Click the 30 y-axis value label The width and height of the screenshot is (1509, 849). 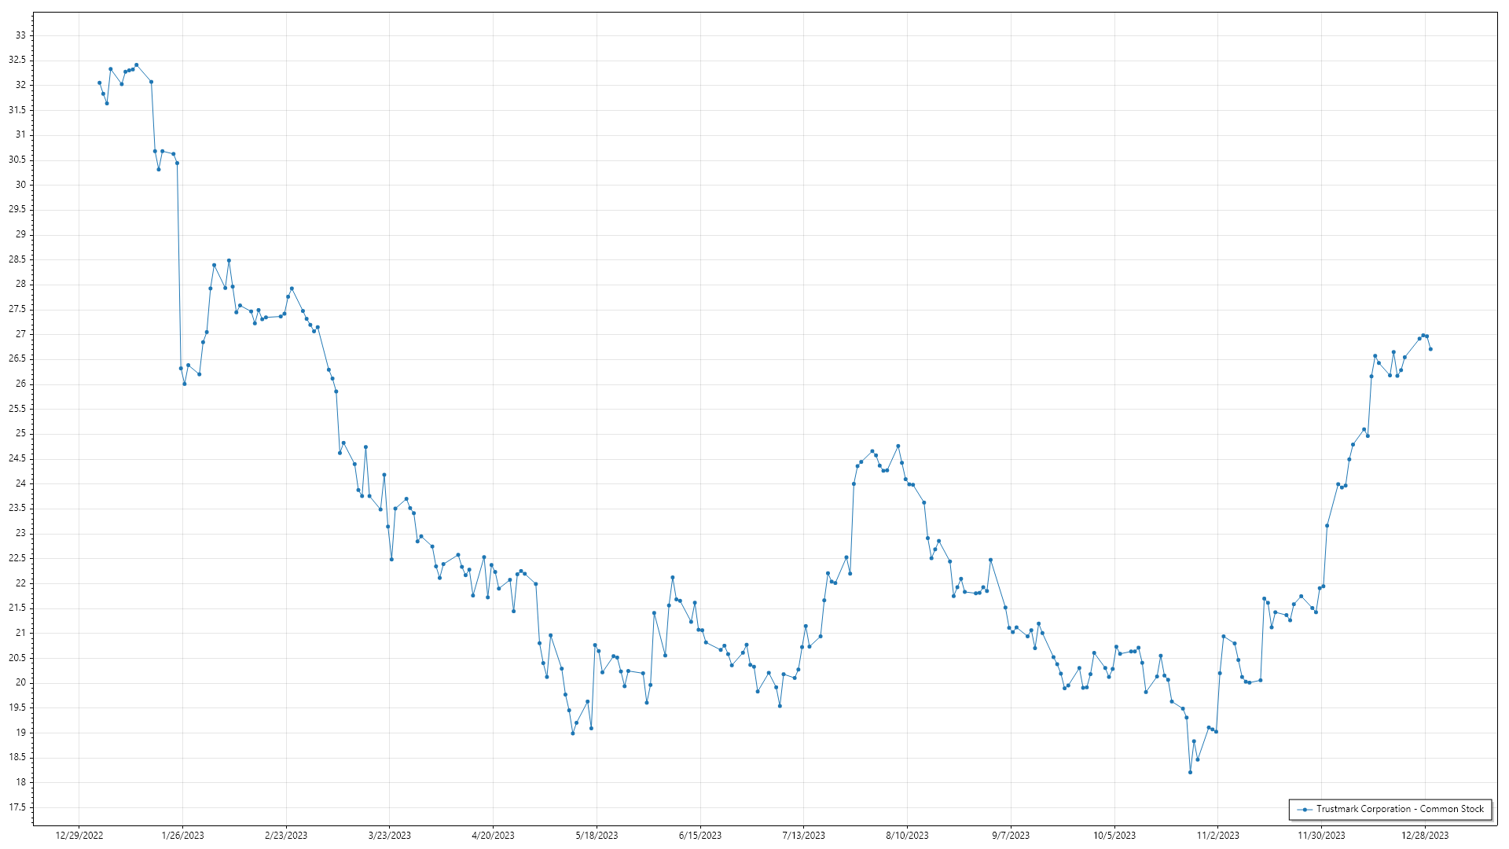[x=20, y=185]
